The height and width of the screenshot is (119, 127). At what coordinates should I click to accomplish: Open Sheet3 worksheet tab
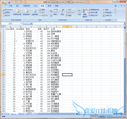[29, 114]
